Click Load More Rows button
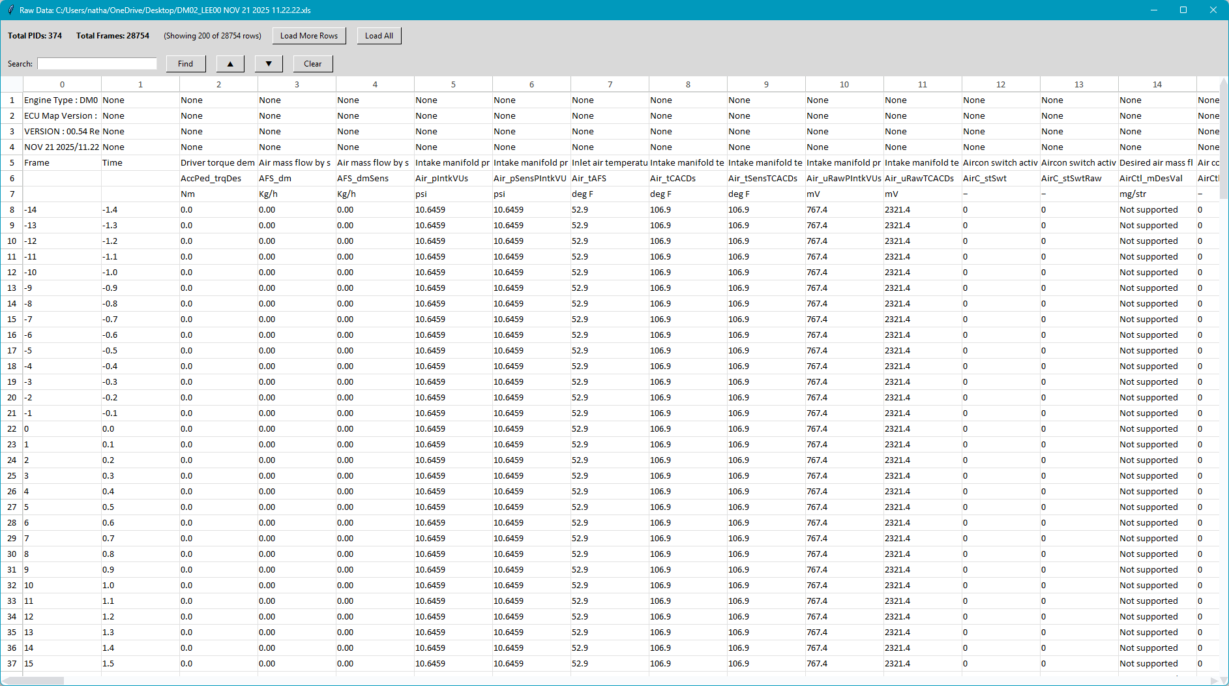The image size is (1229, 686). [x=309, y=36]
